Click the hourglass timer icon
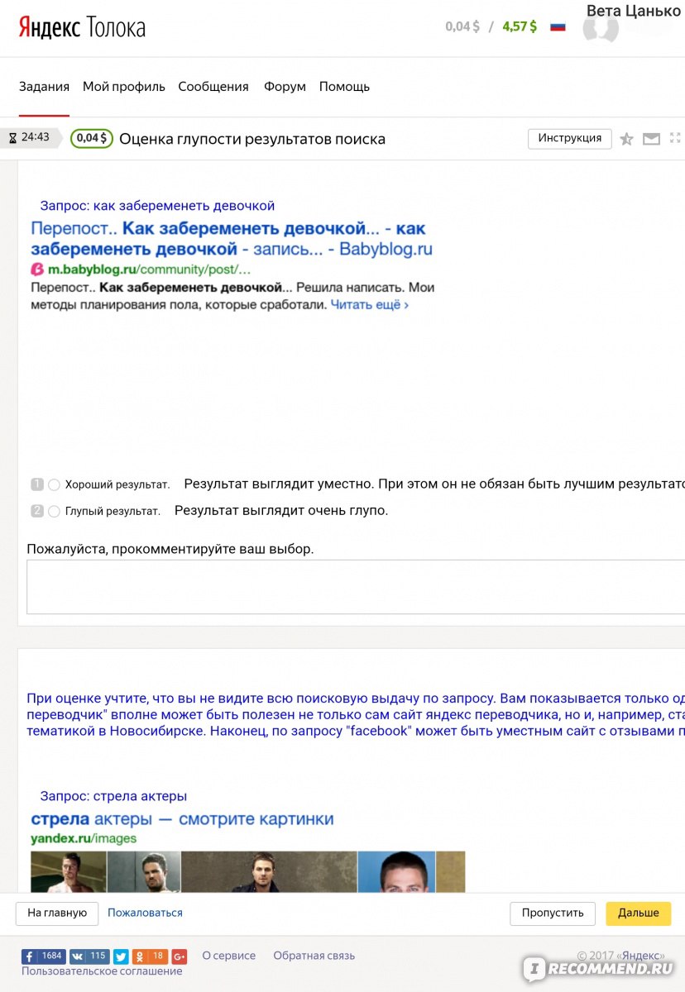This screenshot has height=992, width=685. [x=12, y=138]
